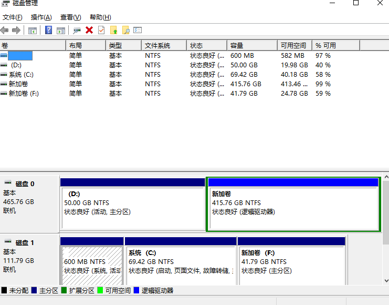Viewport: 389px width, 305px height.
Task: Open properties via the checkmark page icon
Action: pyautogui.click(x=101, y=30)
